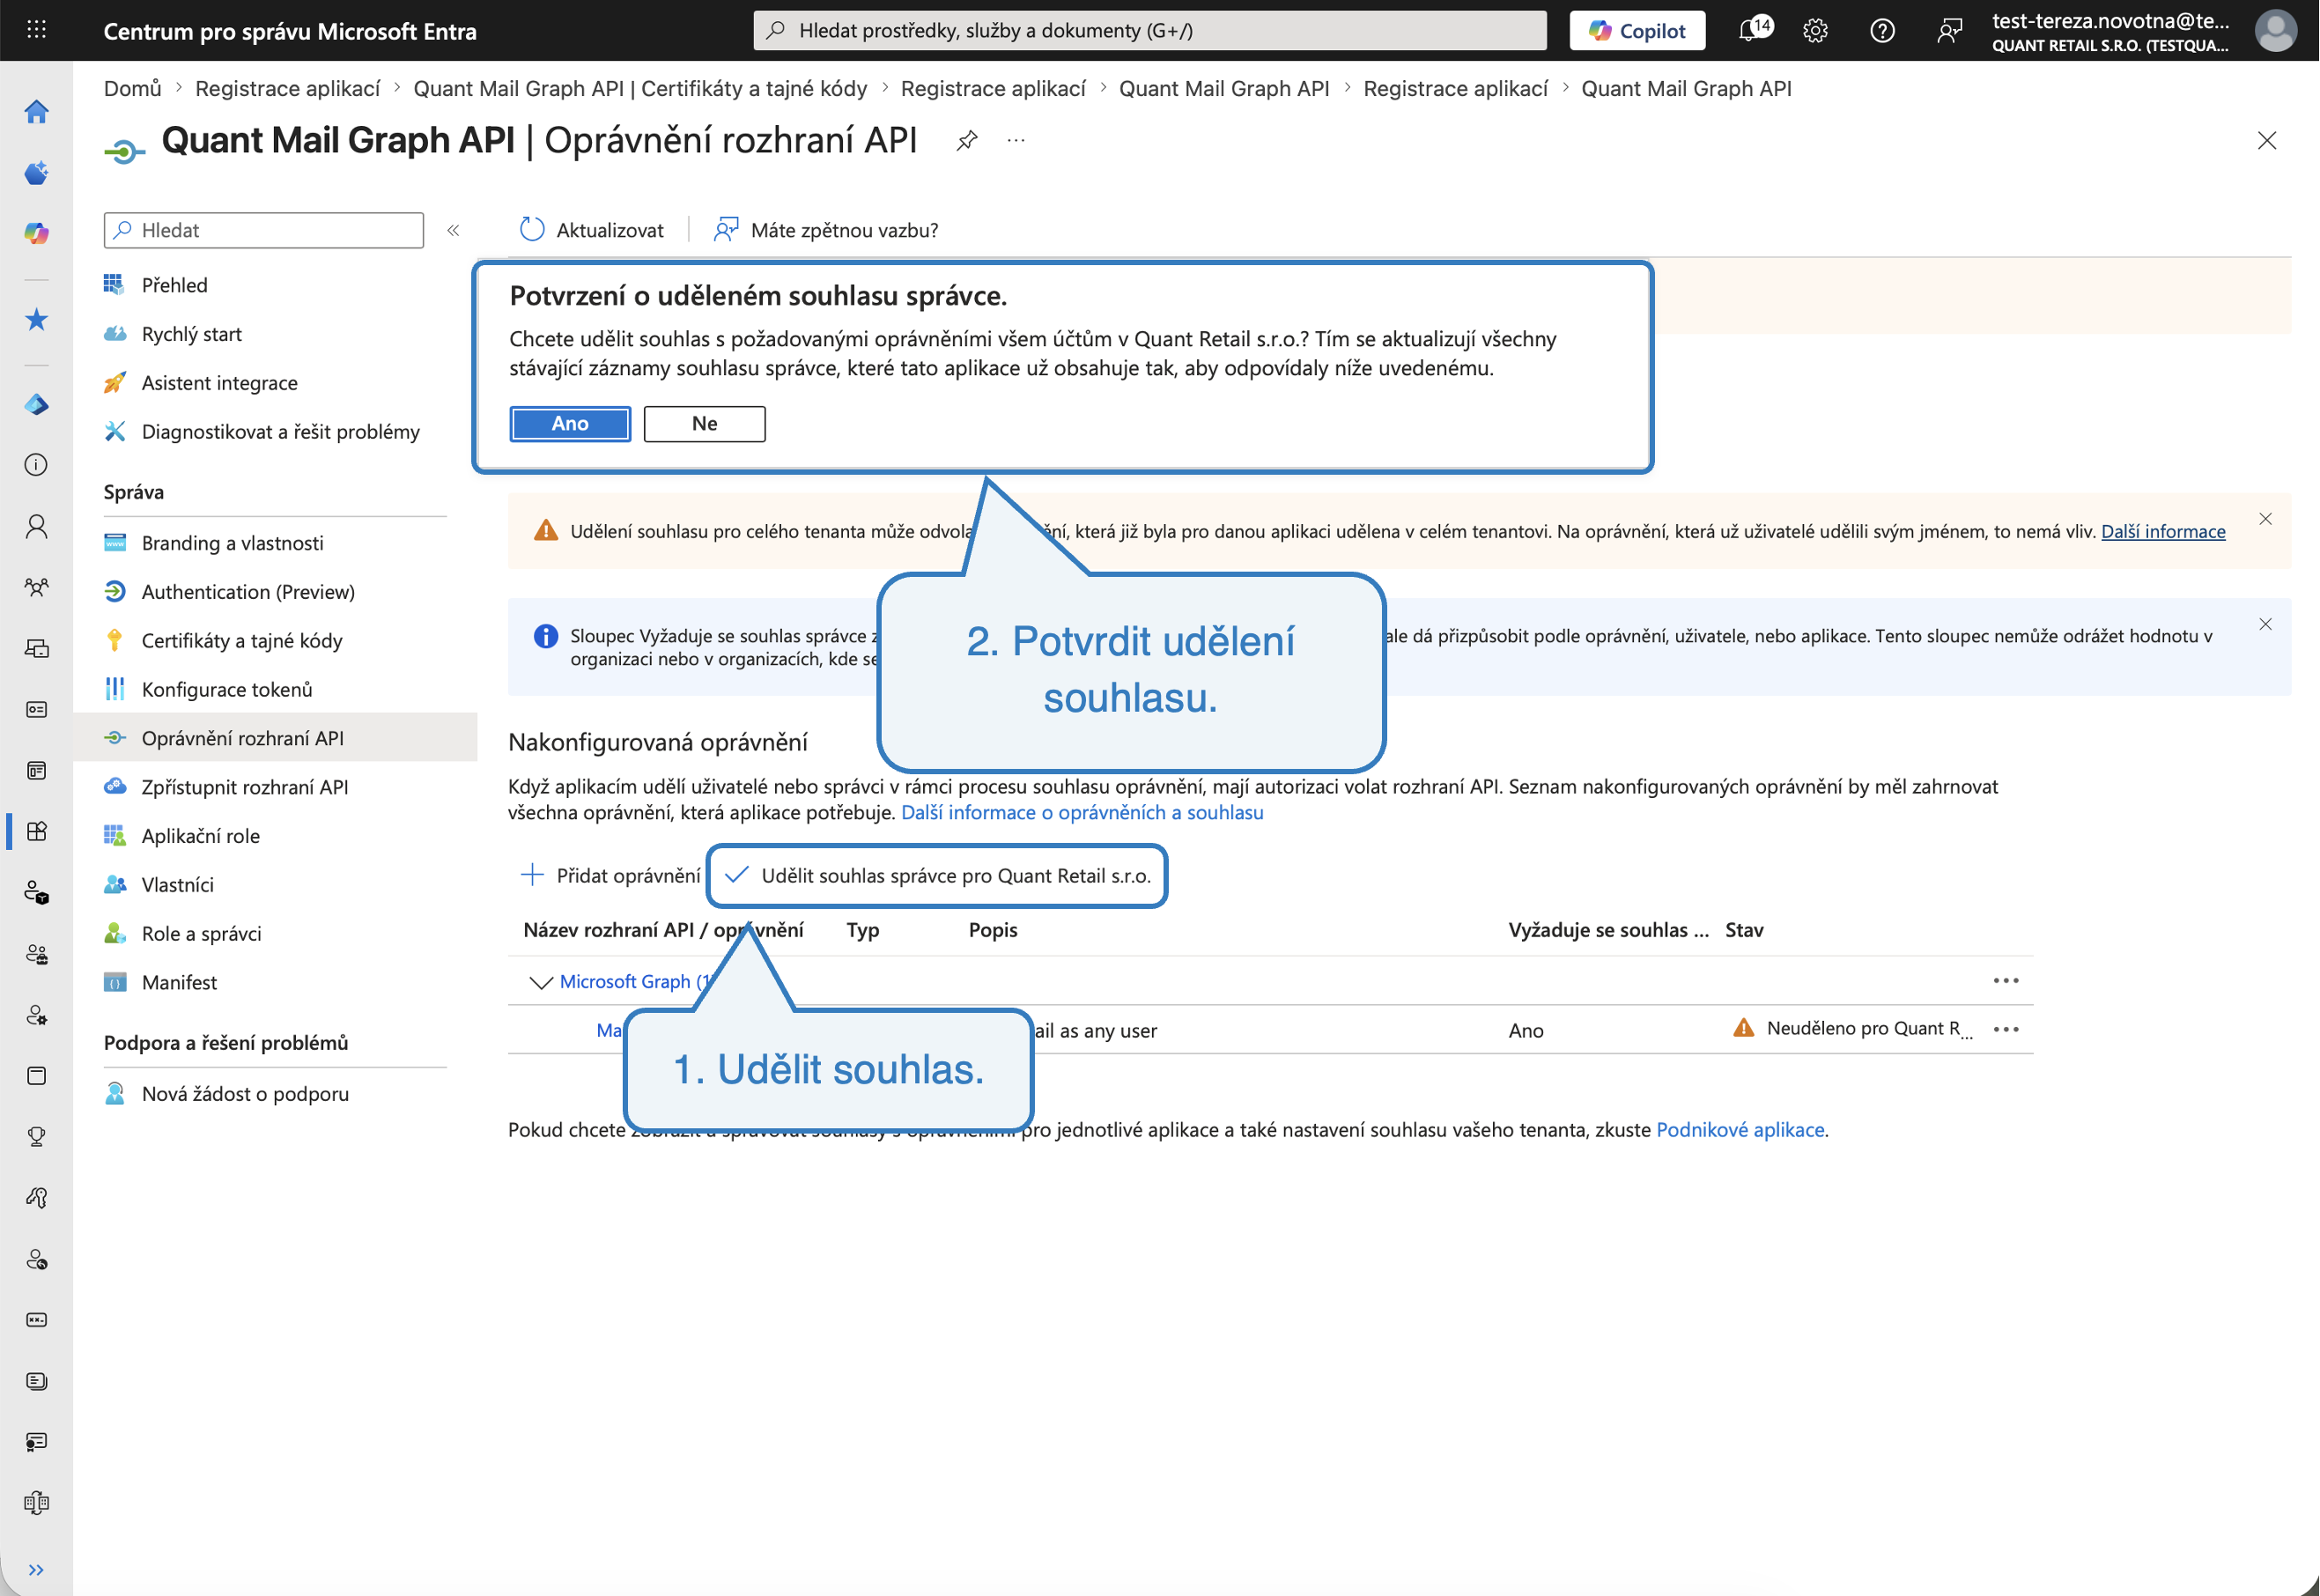Go to Domů breadcrumb
Screen dimensions: 2320x1596
click(132, 89)
